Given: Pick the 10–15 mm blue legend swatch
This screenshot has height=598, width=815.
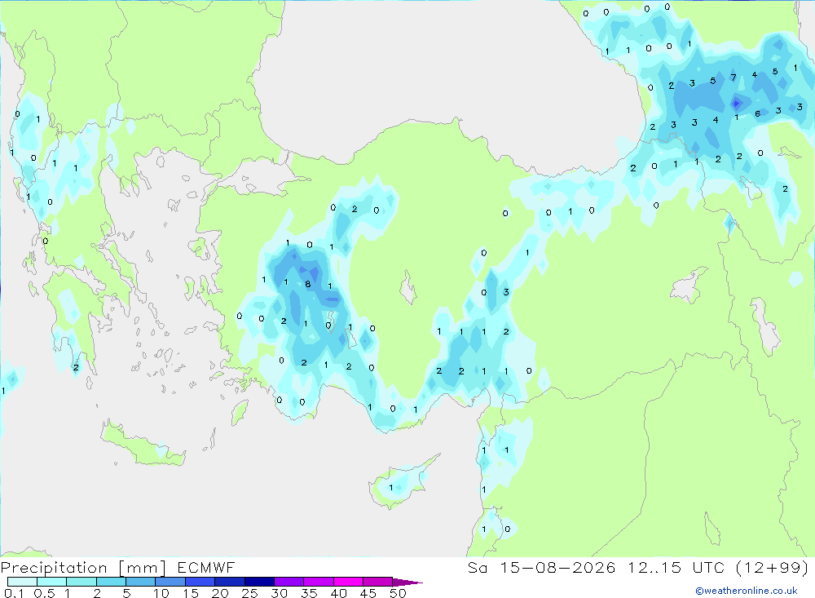Looking at the screenshot, I should pyautogui.click(x=170, y=582).
